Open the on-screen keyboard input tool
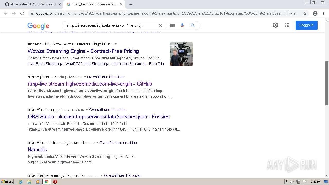This screenshot has height=185, width=329. point(172,25)
